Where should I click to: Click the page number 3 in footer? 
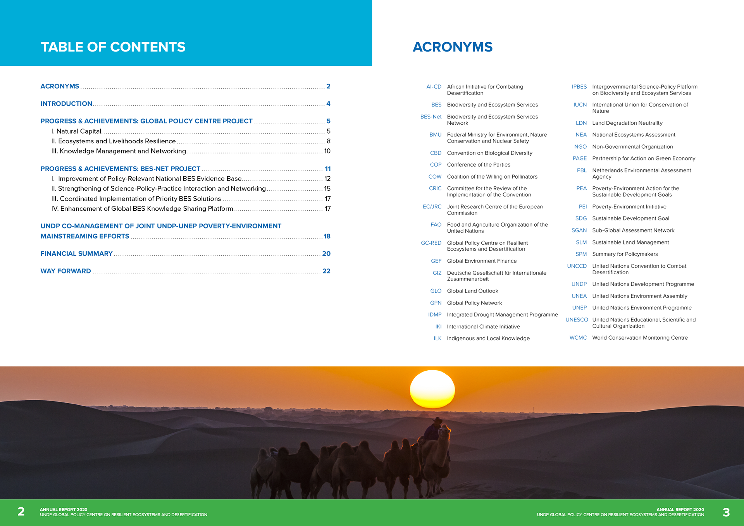coord(726,512)
